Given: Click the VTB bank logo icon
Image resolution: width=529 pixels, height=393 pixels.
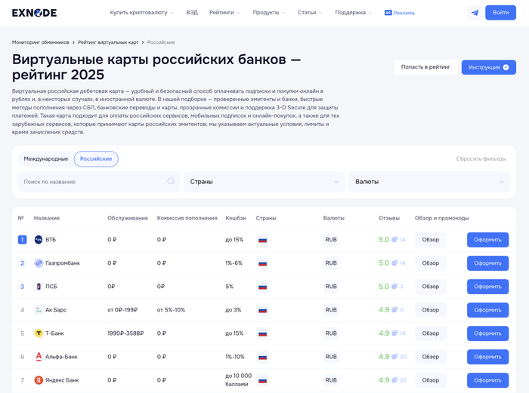Looking at the screenshot, I should 39,240.
